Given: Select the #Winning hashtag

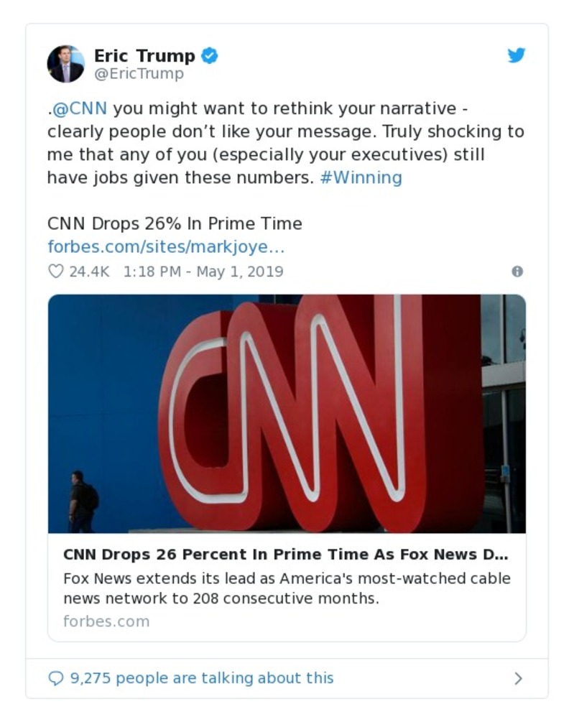Looking at the screenshot, I should click(x=361, y=177).
